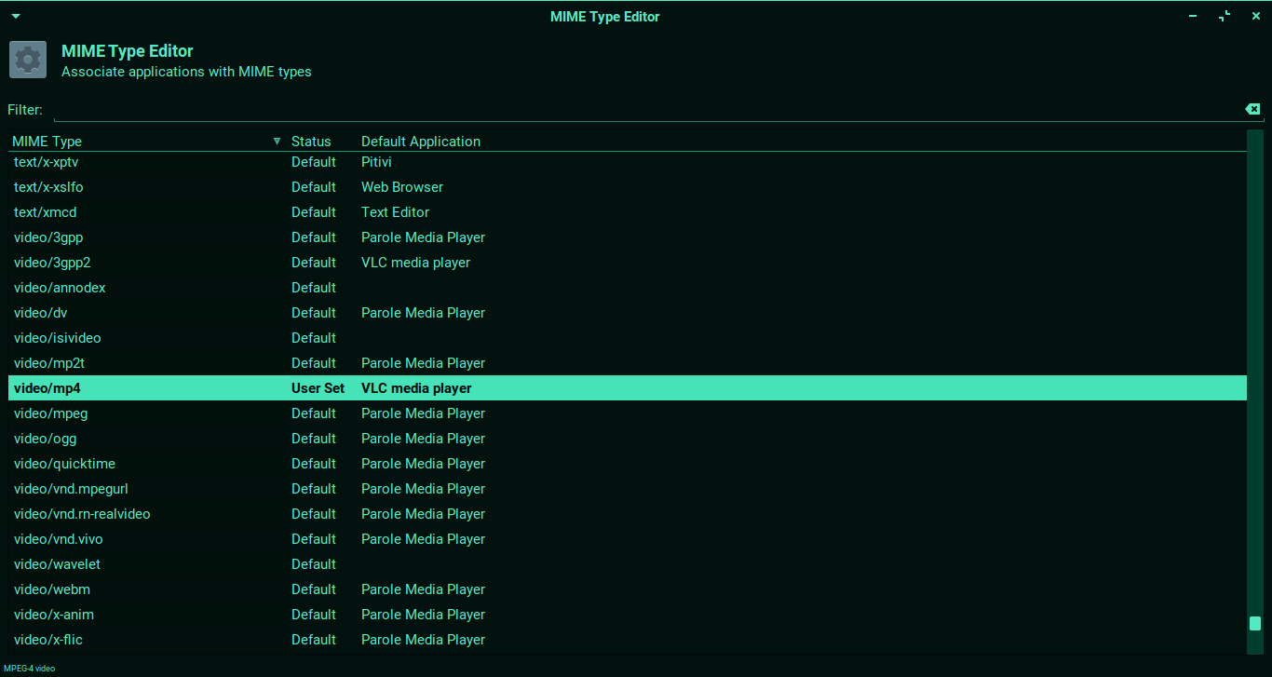Open the window menu arrow in title bar

pos(16,17)
